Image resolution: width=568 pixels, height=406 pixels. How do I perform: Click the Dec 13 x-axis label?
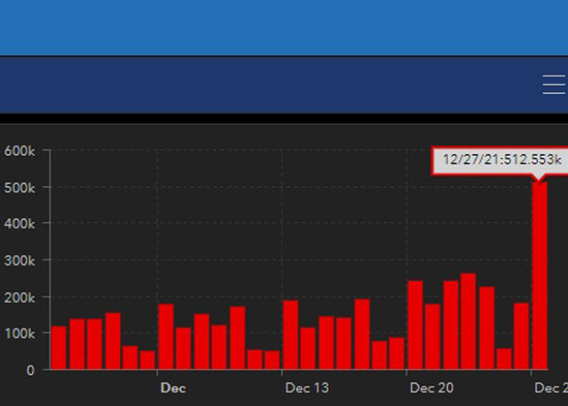pos(307,388)
